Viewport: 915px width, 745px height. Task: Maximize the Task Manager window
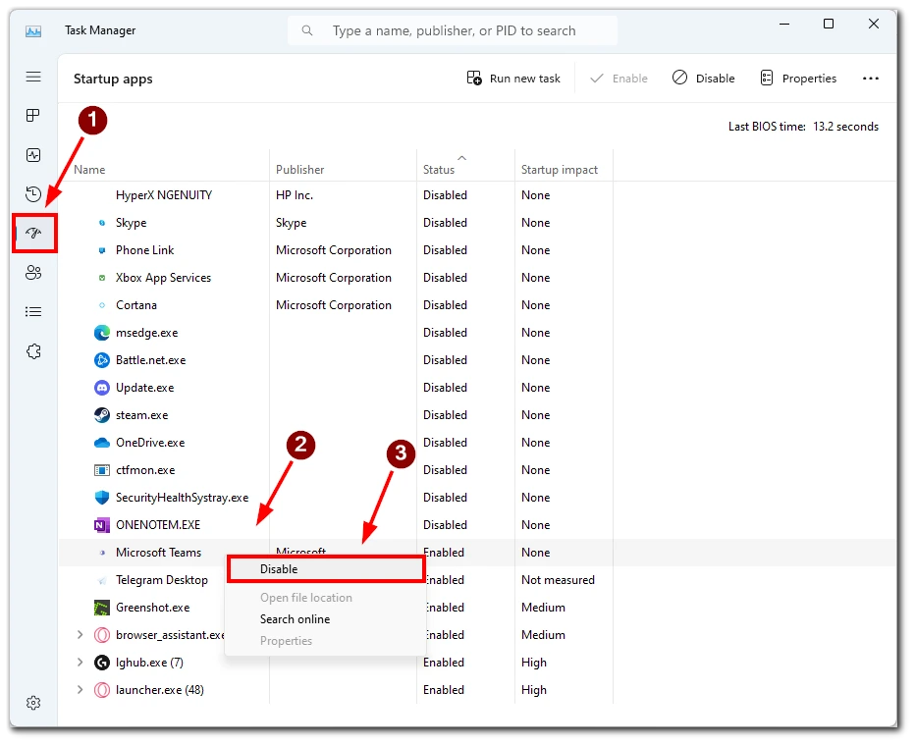click(x=828, y=24)
